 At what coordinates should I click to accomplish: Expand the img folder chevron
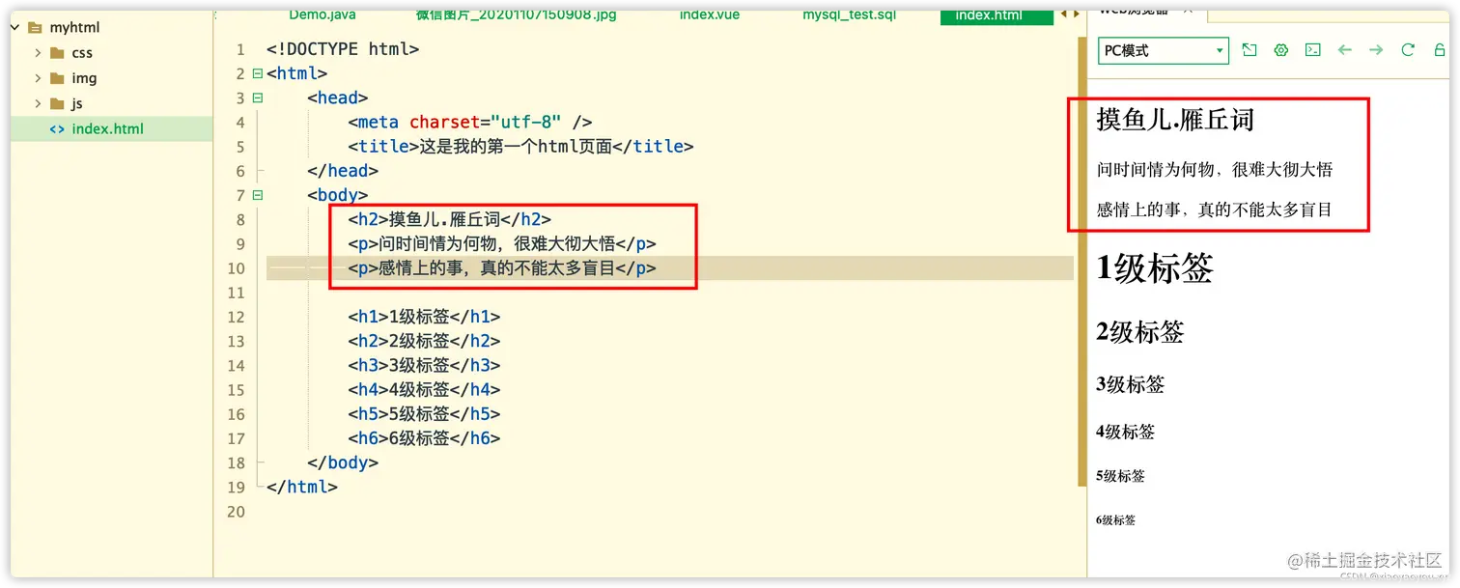tap(38, 78)
